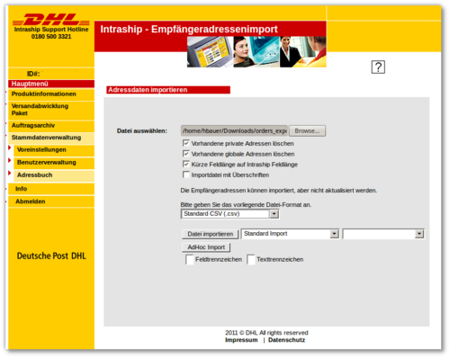
Task: Click 'Adressdaten importieren' section heading
Action: (168, 90)
